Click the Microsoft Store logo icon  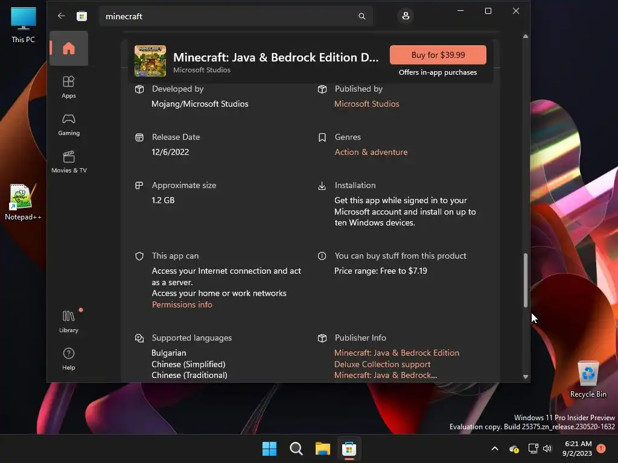[81, 16]
